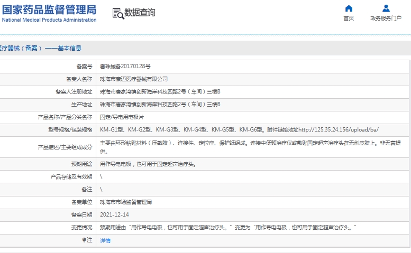Select the KM-G1型 model specification text
The width and height of the screenshot is (411, 253).
[239, 130]
